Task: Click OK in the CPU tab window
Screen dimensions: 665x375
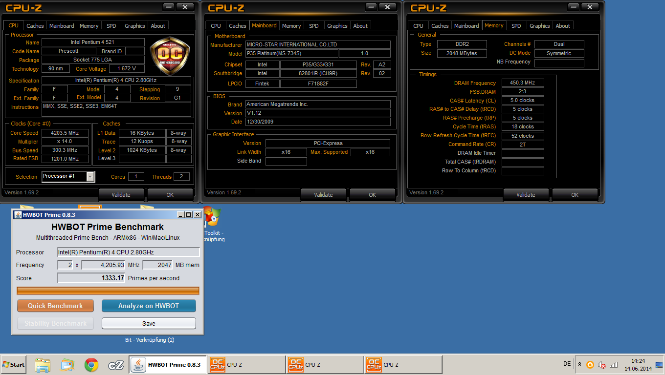Action: pyautogui.click(x=170, y=195)
